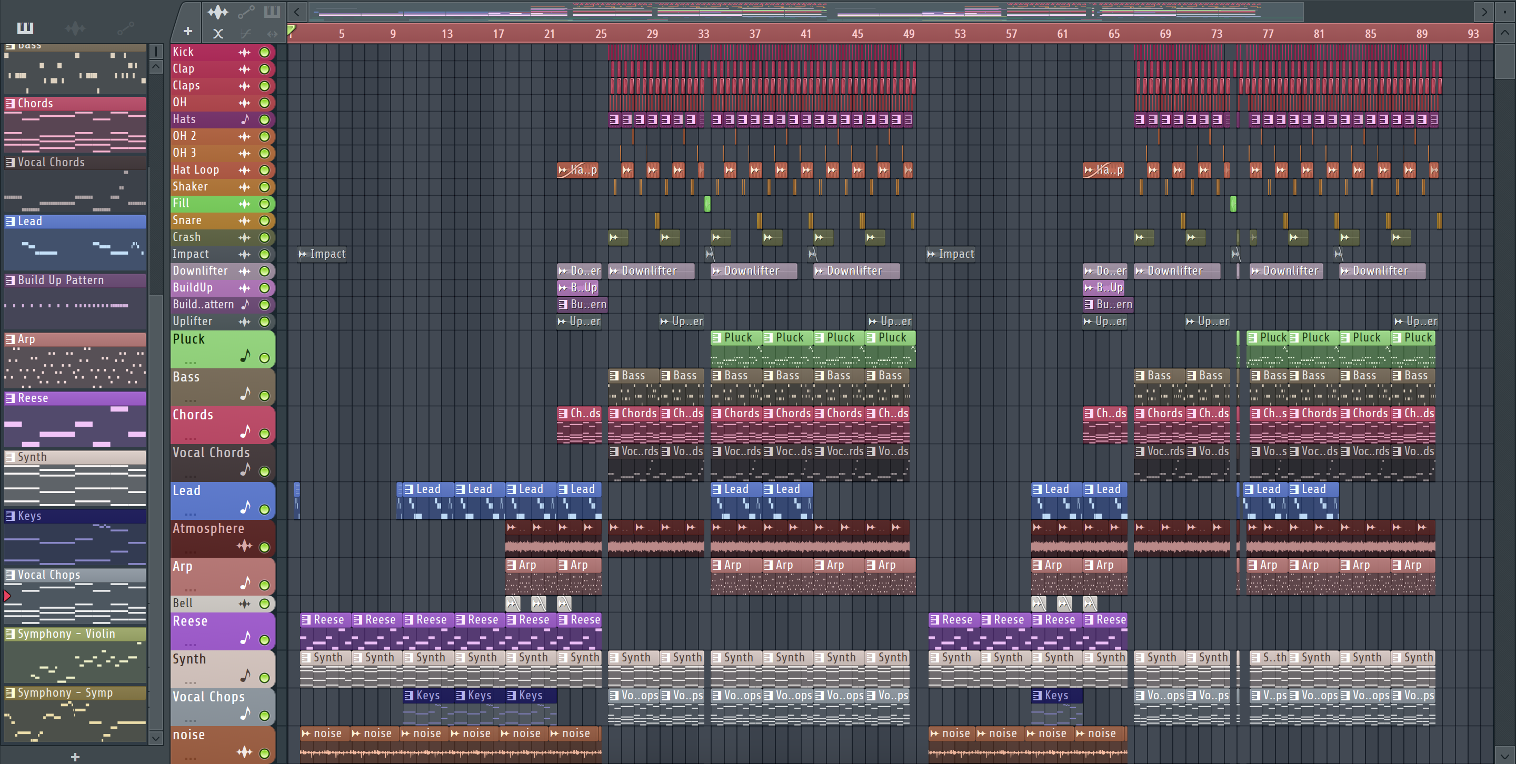Click the note icon on the Build..attern track

point(245,305)
